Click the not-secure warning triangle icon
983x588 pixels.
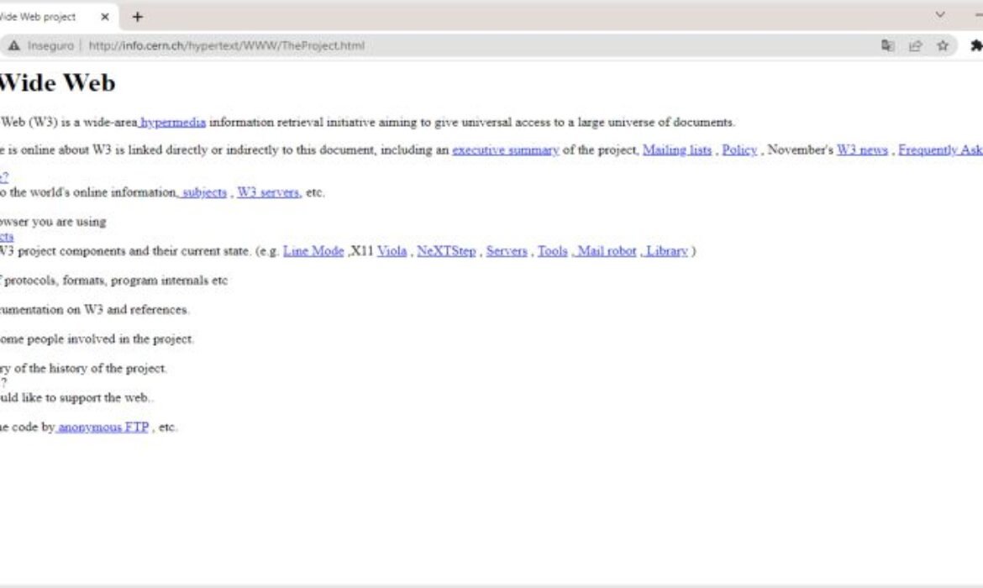[x=13, y=45]
